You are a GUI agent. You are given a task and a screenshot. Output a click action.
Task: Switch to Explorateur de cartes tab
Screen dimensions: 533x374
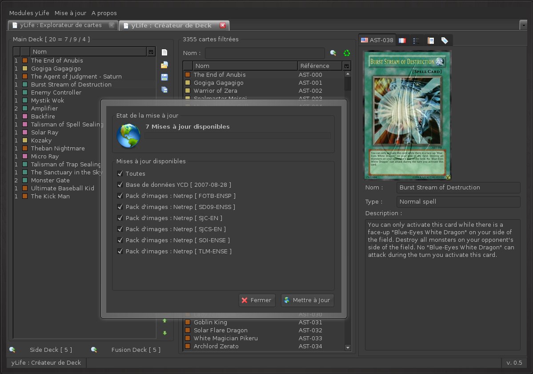pos(63,25)
